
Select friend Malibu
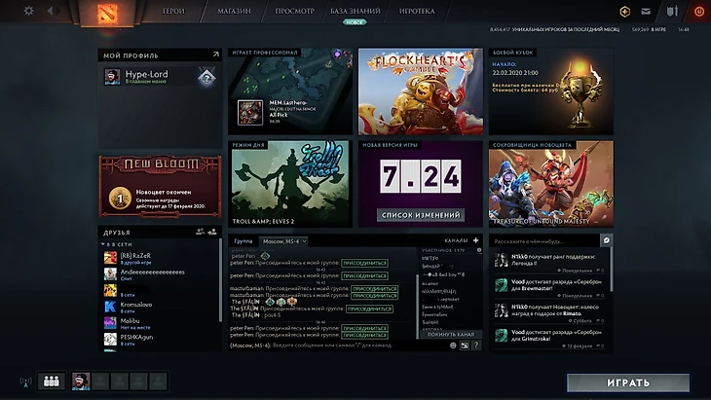click(159, 323)
